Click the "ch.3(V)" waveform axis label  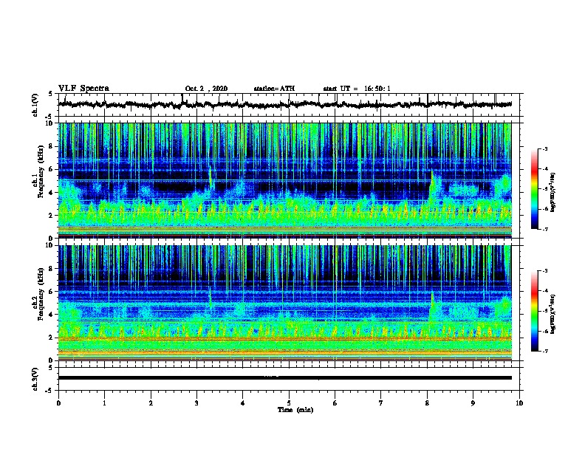click(35, 379)
